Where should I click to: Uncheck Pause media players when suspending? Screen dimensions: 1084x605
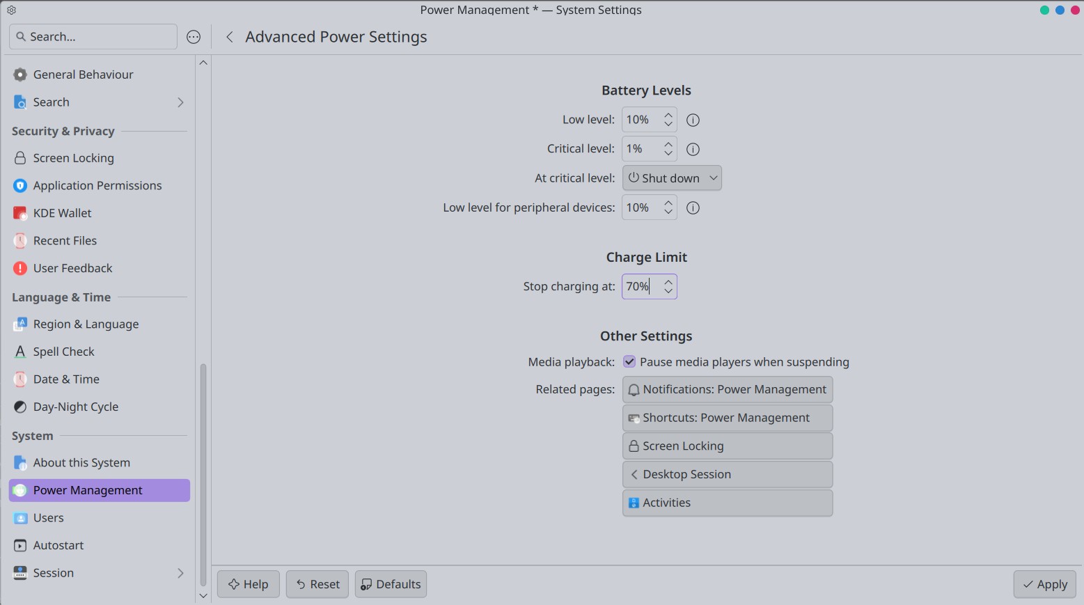[629, 362]
